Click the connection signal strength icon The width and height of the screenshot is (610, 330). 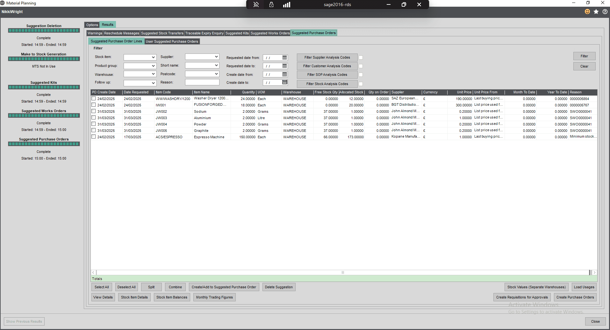point(287,4)
